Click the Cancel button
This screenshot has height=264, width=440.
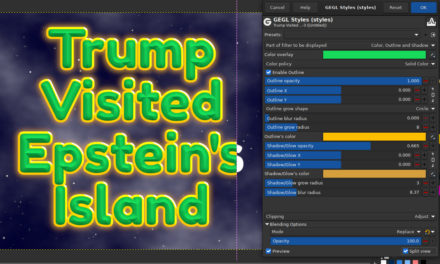coord(277,7)
